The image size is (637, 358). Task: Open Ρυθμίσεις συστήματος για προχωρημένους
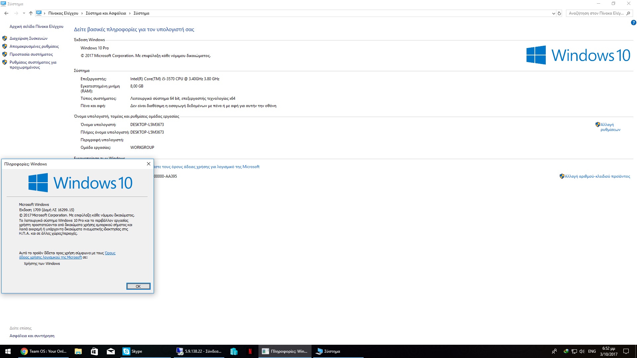pyautogui.click(x=33, y=65)
